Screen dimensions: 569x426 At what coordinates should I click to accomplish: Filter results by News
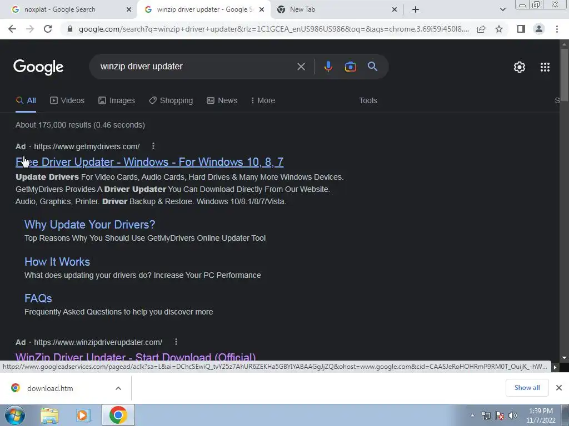(222, 101)
